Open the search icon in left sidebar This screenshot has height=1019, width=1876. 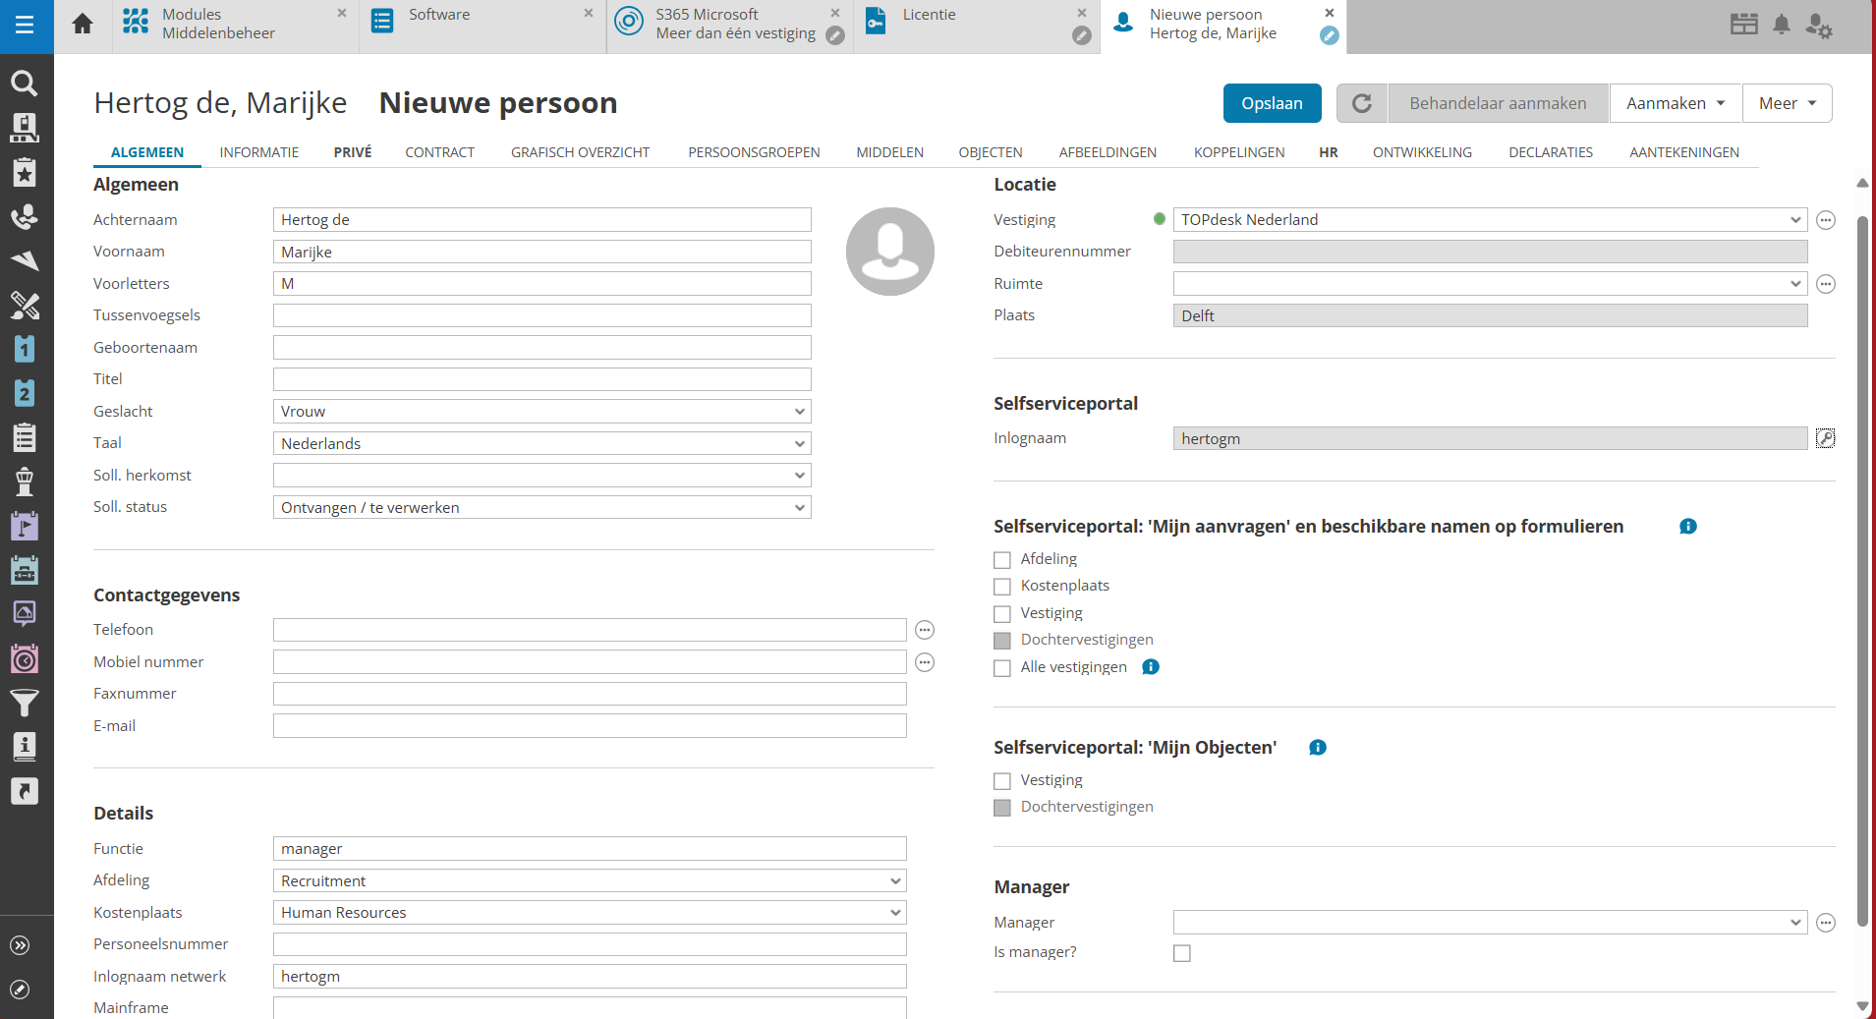click(x=25, y=84)
